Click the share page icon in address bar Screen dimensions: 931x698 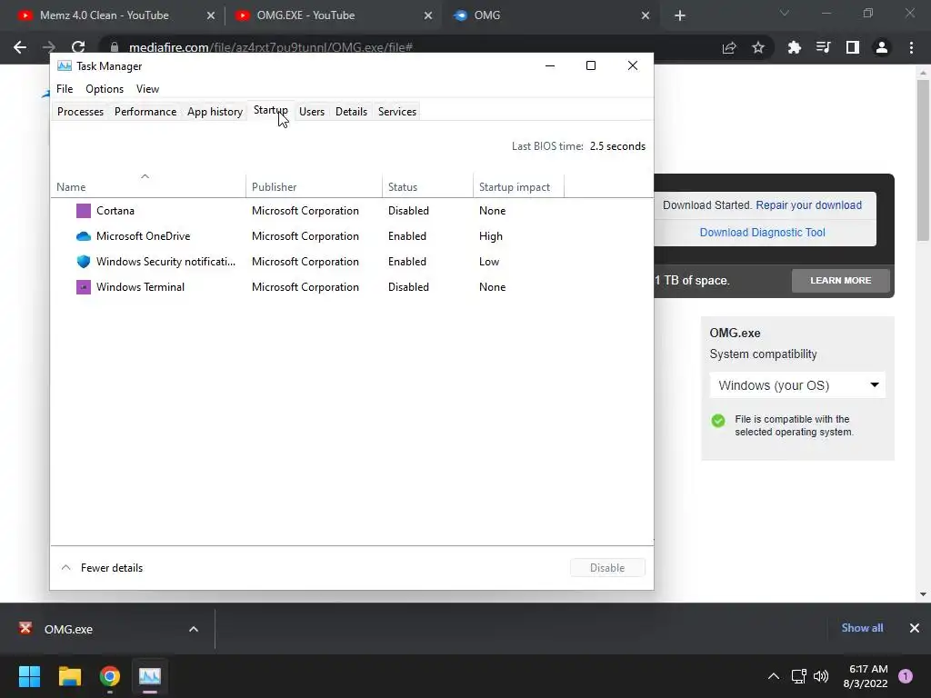(729, 47)
